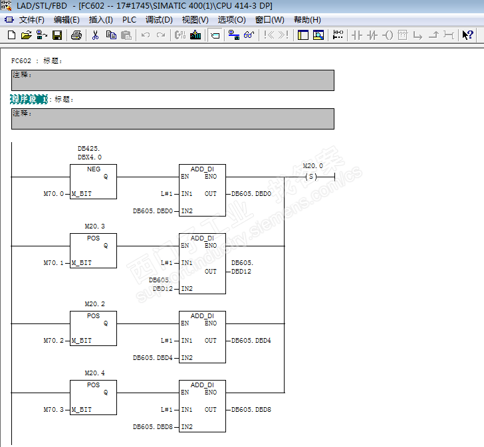This screenshot has width=484, height=447.
Task: Open the 插入(I) menu
Action: pos(100,20)
